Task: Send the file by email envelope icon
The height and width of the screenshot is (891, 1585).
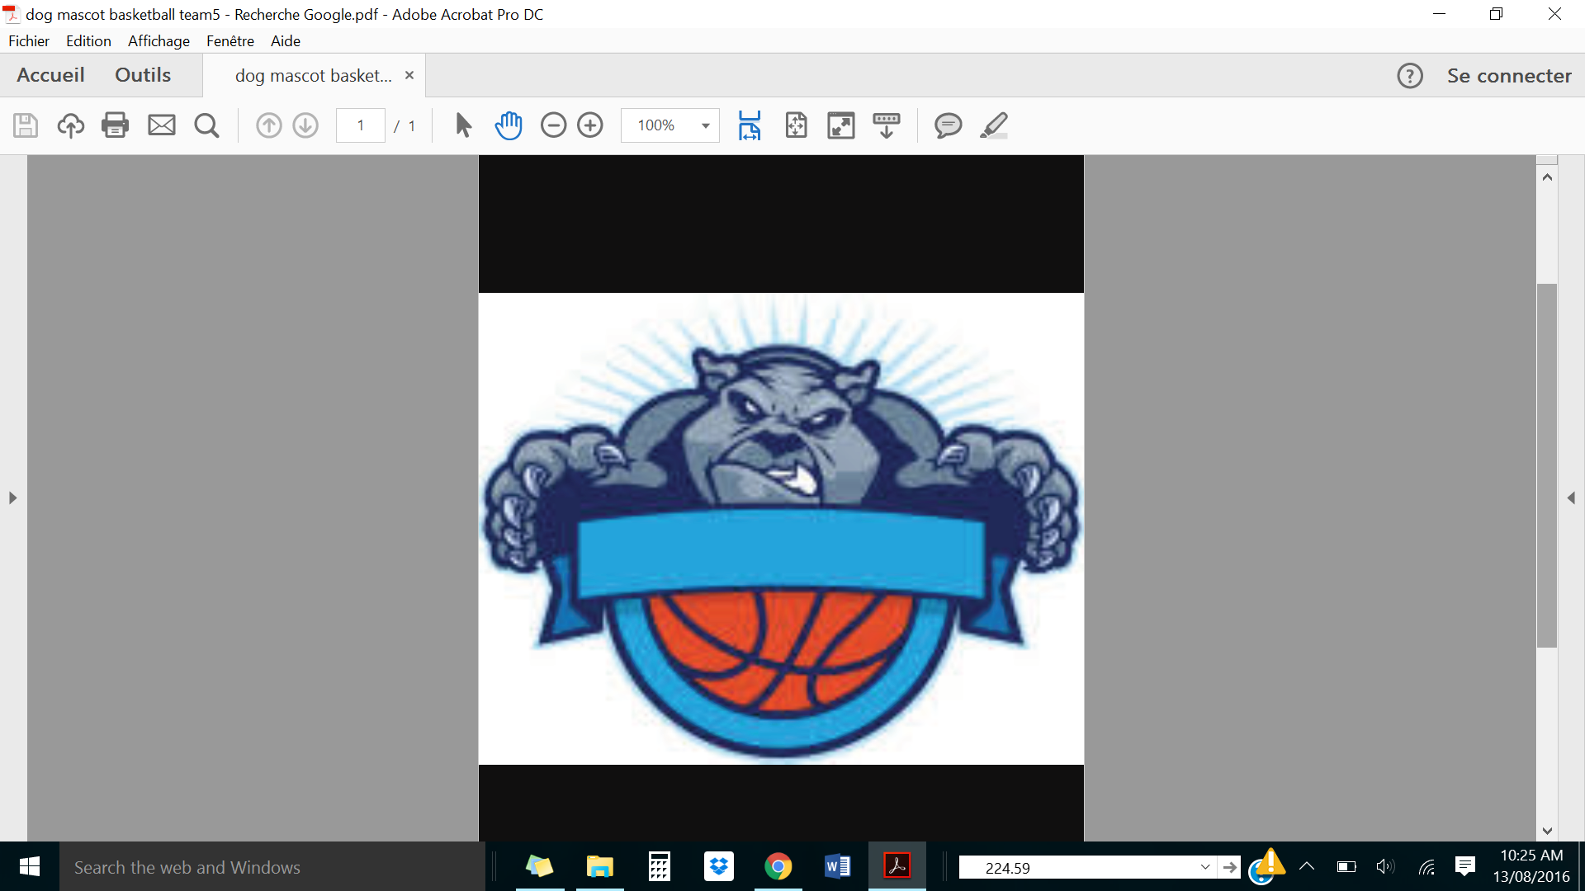Action: click(x=161, y=125)
